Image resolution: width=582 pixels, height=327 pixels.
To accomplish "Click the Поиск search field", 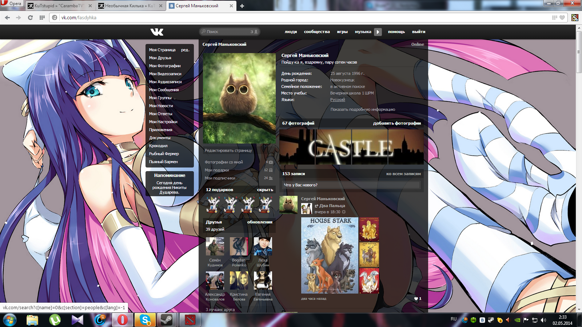I will pos(230,32).
